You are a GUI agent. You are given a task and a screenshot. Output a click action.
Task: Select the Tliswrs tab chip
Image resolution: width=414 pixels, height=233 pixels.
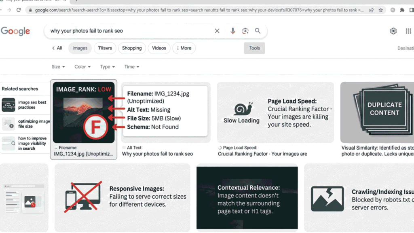(105, 48)
